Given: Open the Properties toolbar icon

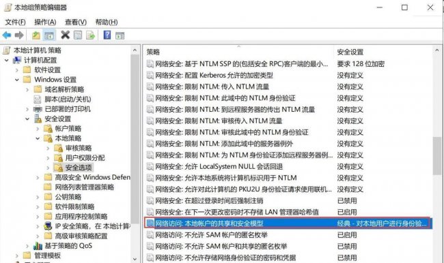Looking at the screenshot, I should 78,35.
